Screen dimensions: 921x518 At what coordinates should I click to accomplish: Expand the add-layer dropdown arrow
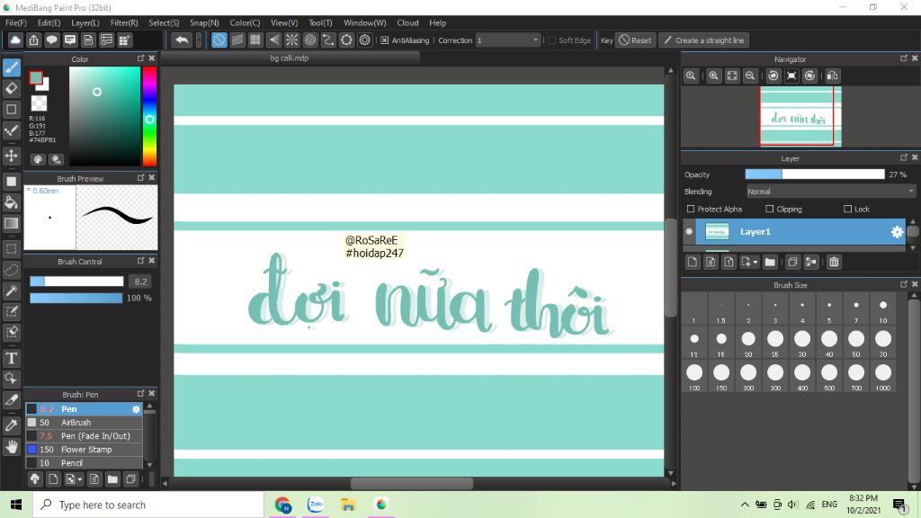[755, 263]
